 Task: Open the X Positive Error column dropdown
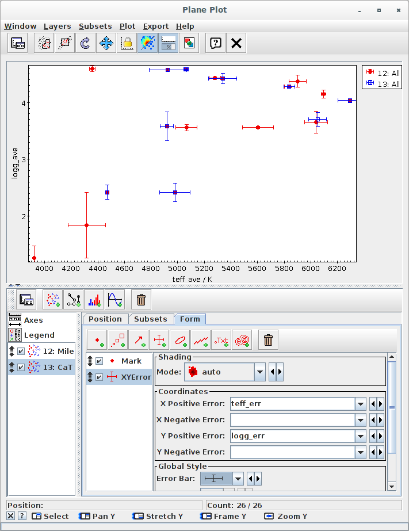click(x=361, y=404)
